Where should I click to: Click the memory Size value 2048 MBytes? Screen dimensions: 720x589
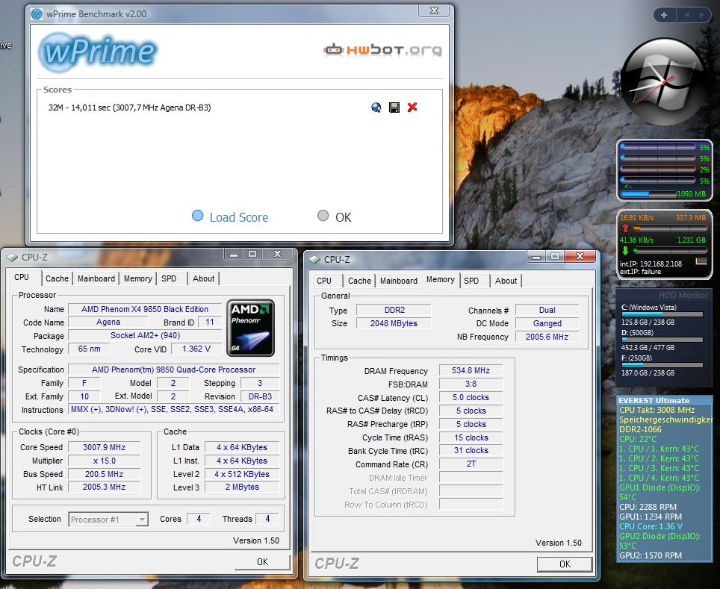pos(394,324)
